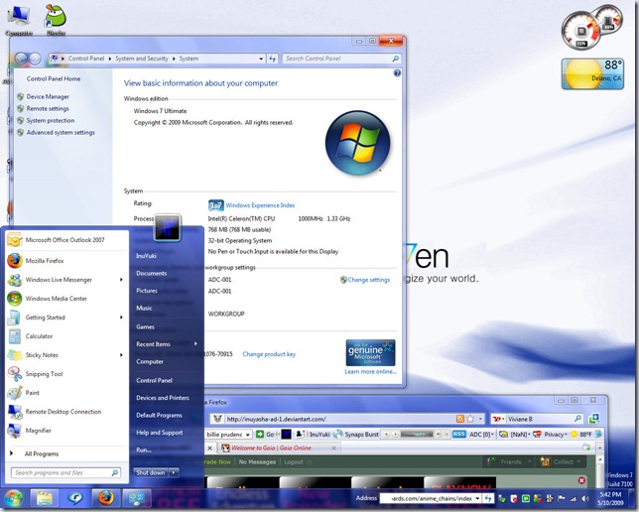
Task: Open Device Manager link
Action: (48, 96)
